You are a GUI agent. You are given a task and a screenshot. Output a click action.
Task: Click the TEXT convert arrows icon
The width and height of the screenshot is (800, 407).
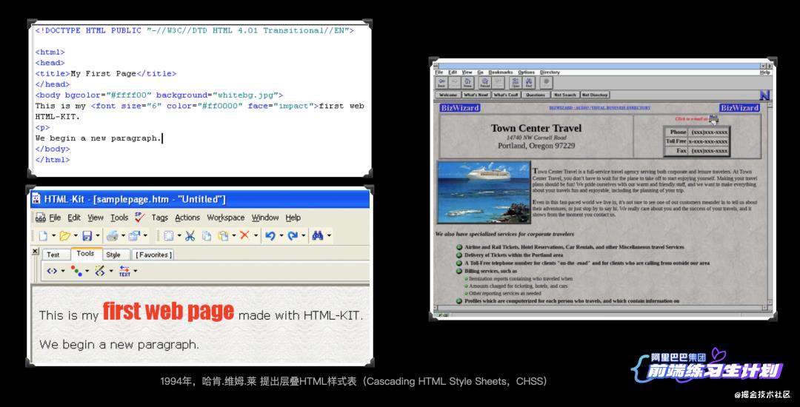[124, 271]
